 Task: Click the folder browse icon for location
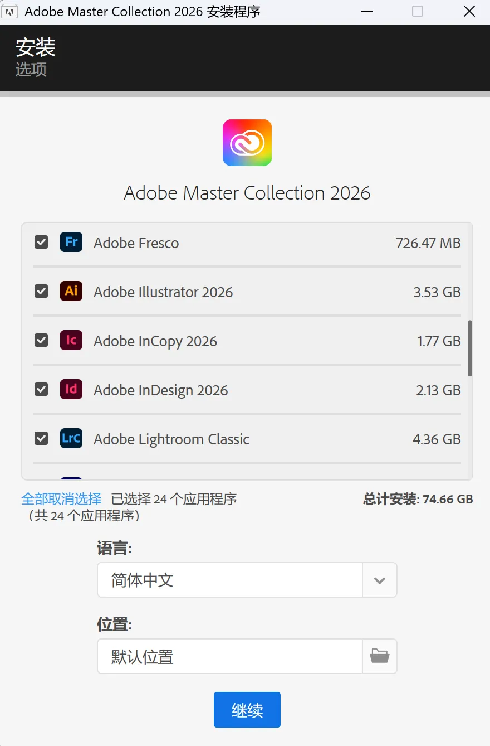pos(380,656)
